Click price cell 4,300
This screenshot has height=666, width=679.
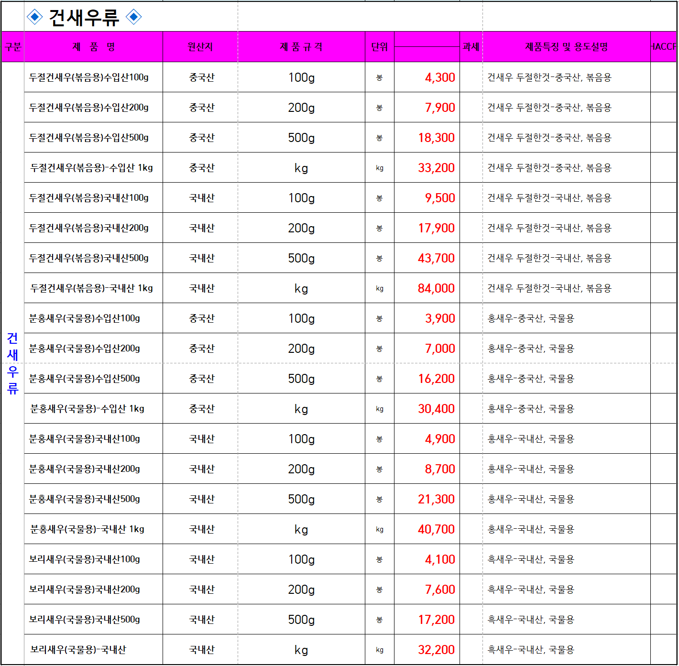427,77
